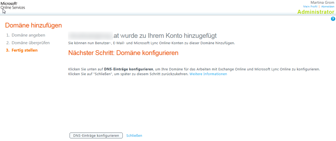Open the Mein Profil link
Viewport: 336px width, 141px height.
pos(310,7)
